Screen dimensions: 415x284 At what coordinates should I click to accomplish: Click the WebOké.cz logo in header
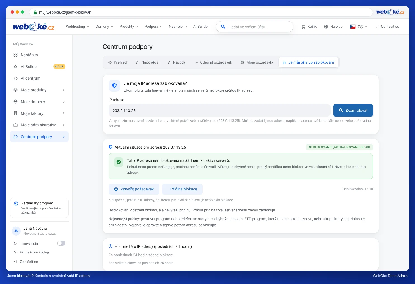(34, 27)
